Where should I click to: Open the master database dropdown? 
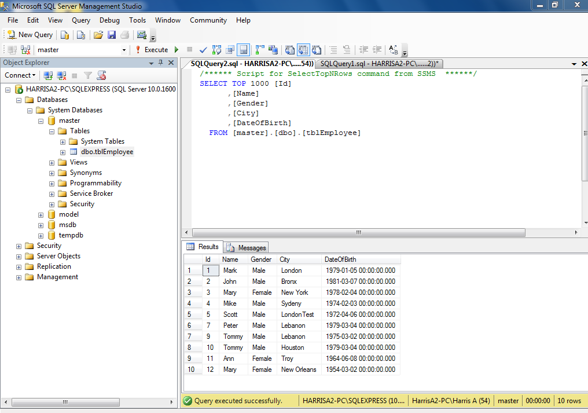(124, 50)
